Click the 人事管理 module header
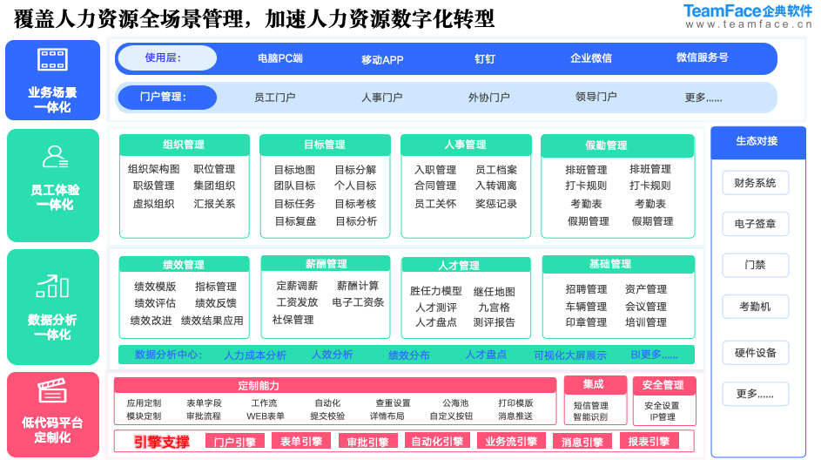Image resolution: width=821 pixels, height=460 pixels. click(466, 145)
